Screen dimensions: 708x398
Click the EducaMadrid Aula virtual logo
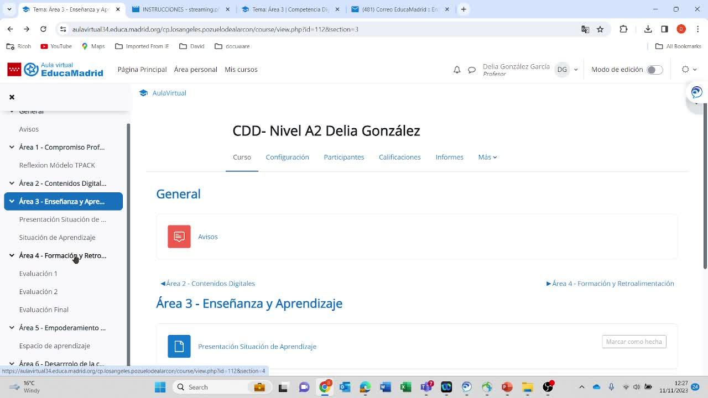pyautogui.click(x=55, y=69)
